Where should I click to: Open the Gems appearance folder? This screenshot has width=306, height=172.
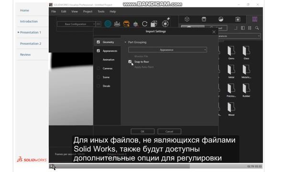[231, 53]
